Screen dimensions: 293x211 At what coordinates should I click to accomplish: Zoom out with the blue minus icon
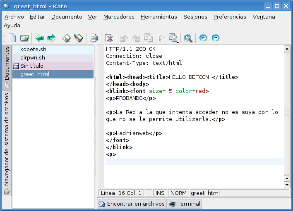215,38
